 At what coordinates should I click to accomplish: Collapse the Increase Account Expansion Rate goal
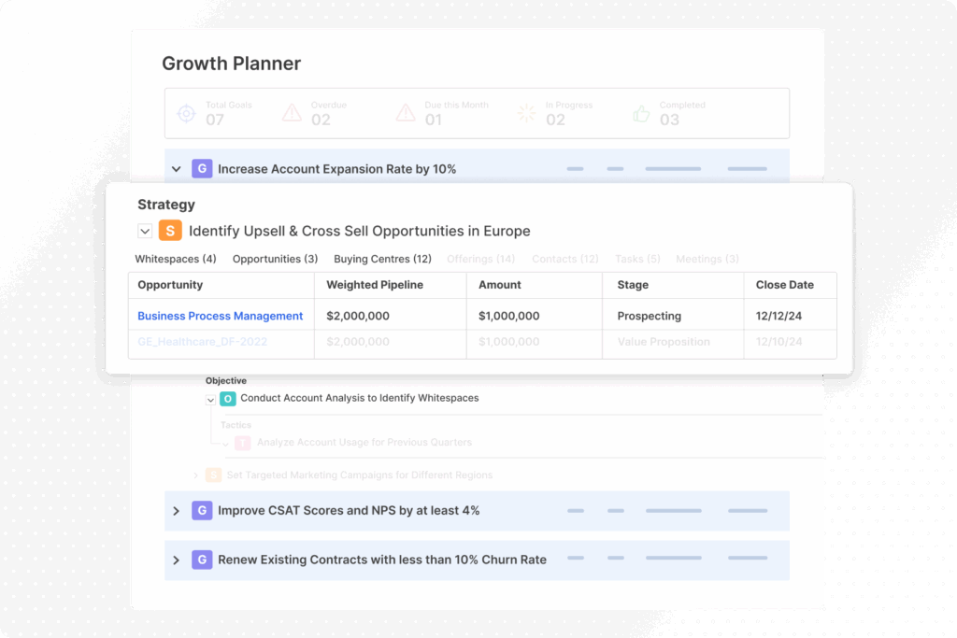pyautogui.click(x=177, y=169)
